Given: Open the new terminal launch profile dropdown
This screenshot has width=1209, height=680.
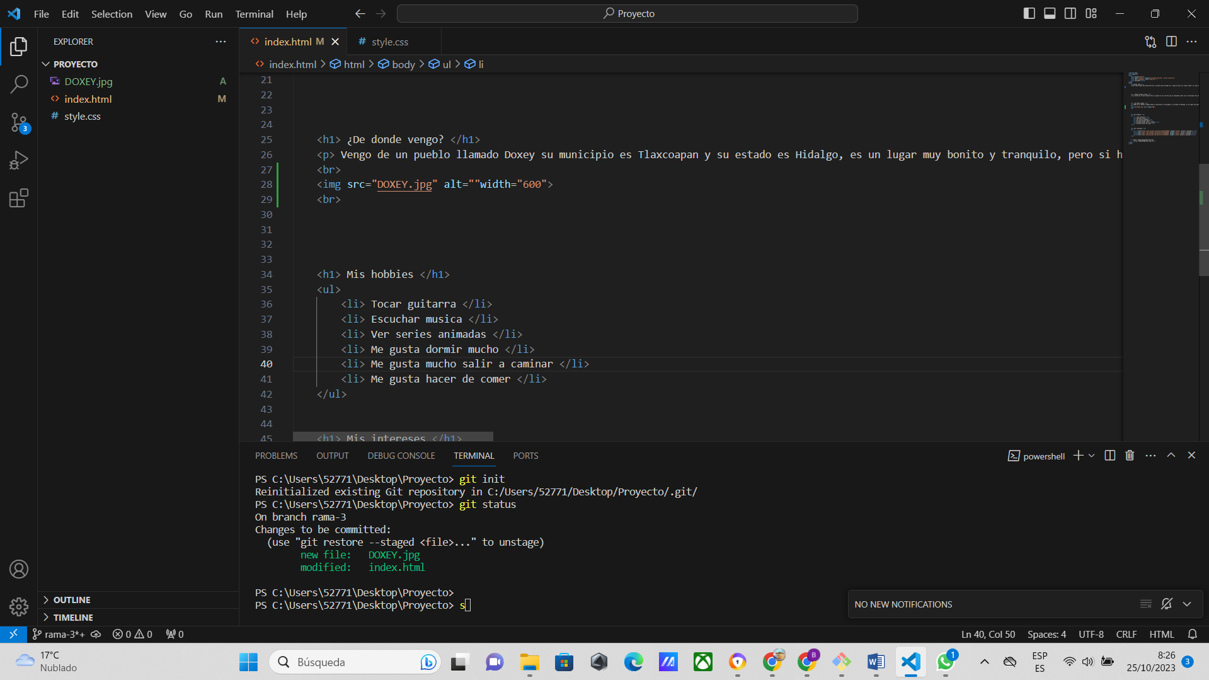Looking at the screenshot, I should click(x=1092, y=456).
